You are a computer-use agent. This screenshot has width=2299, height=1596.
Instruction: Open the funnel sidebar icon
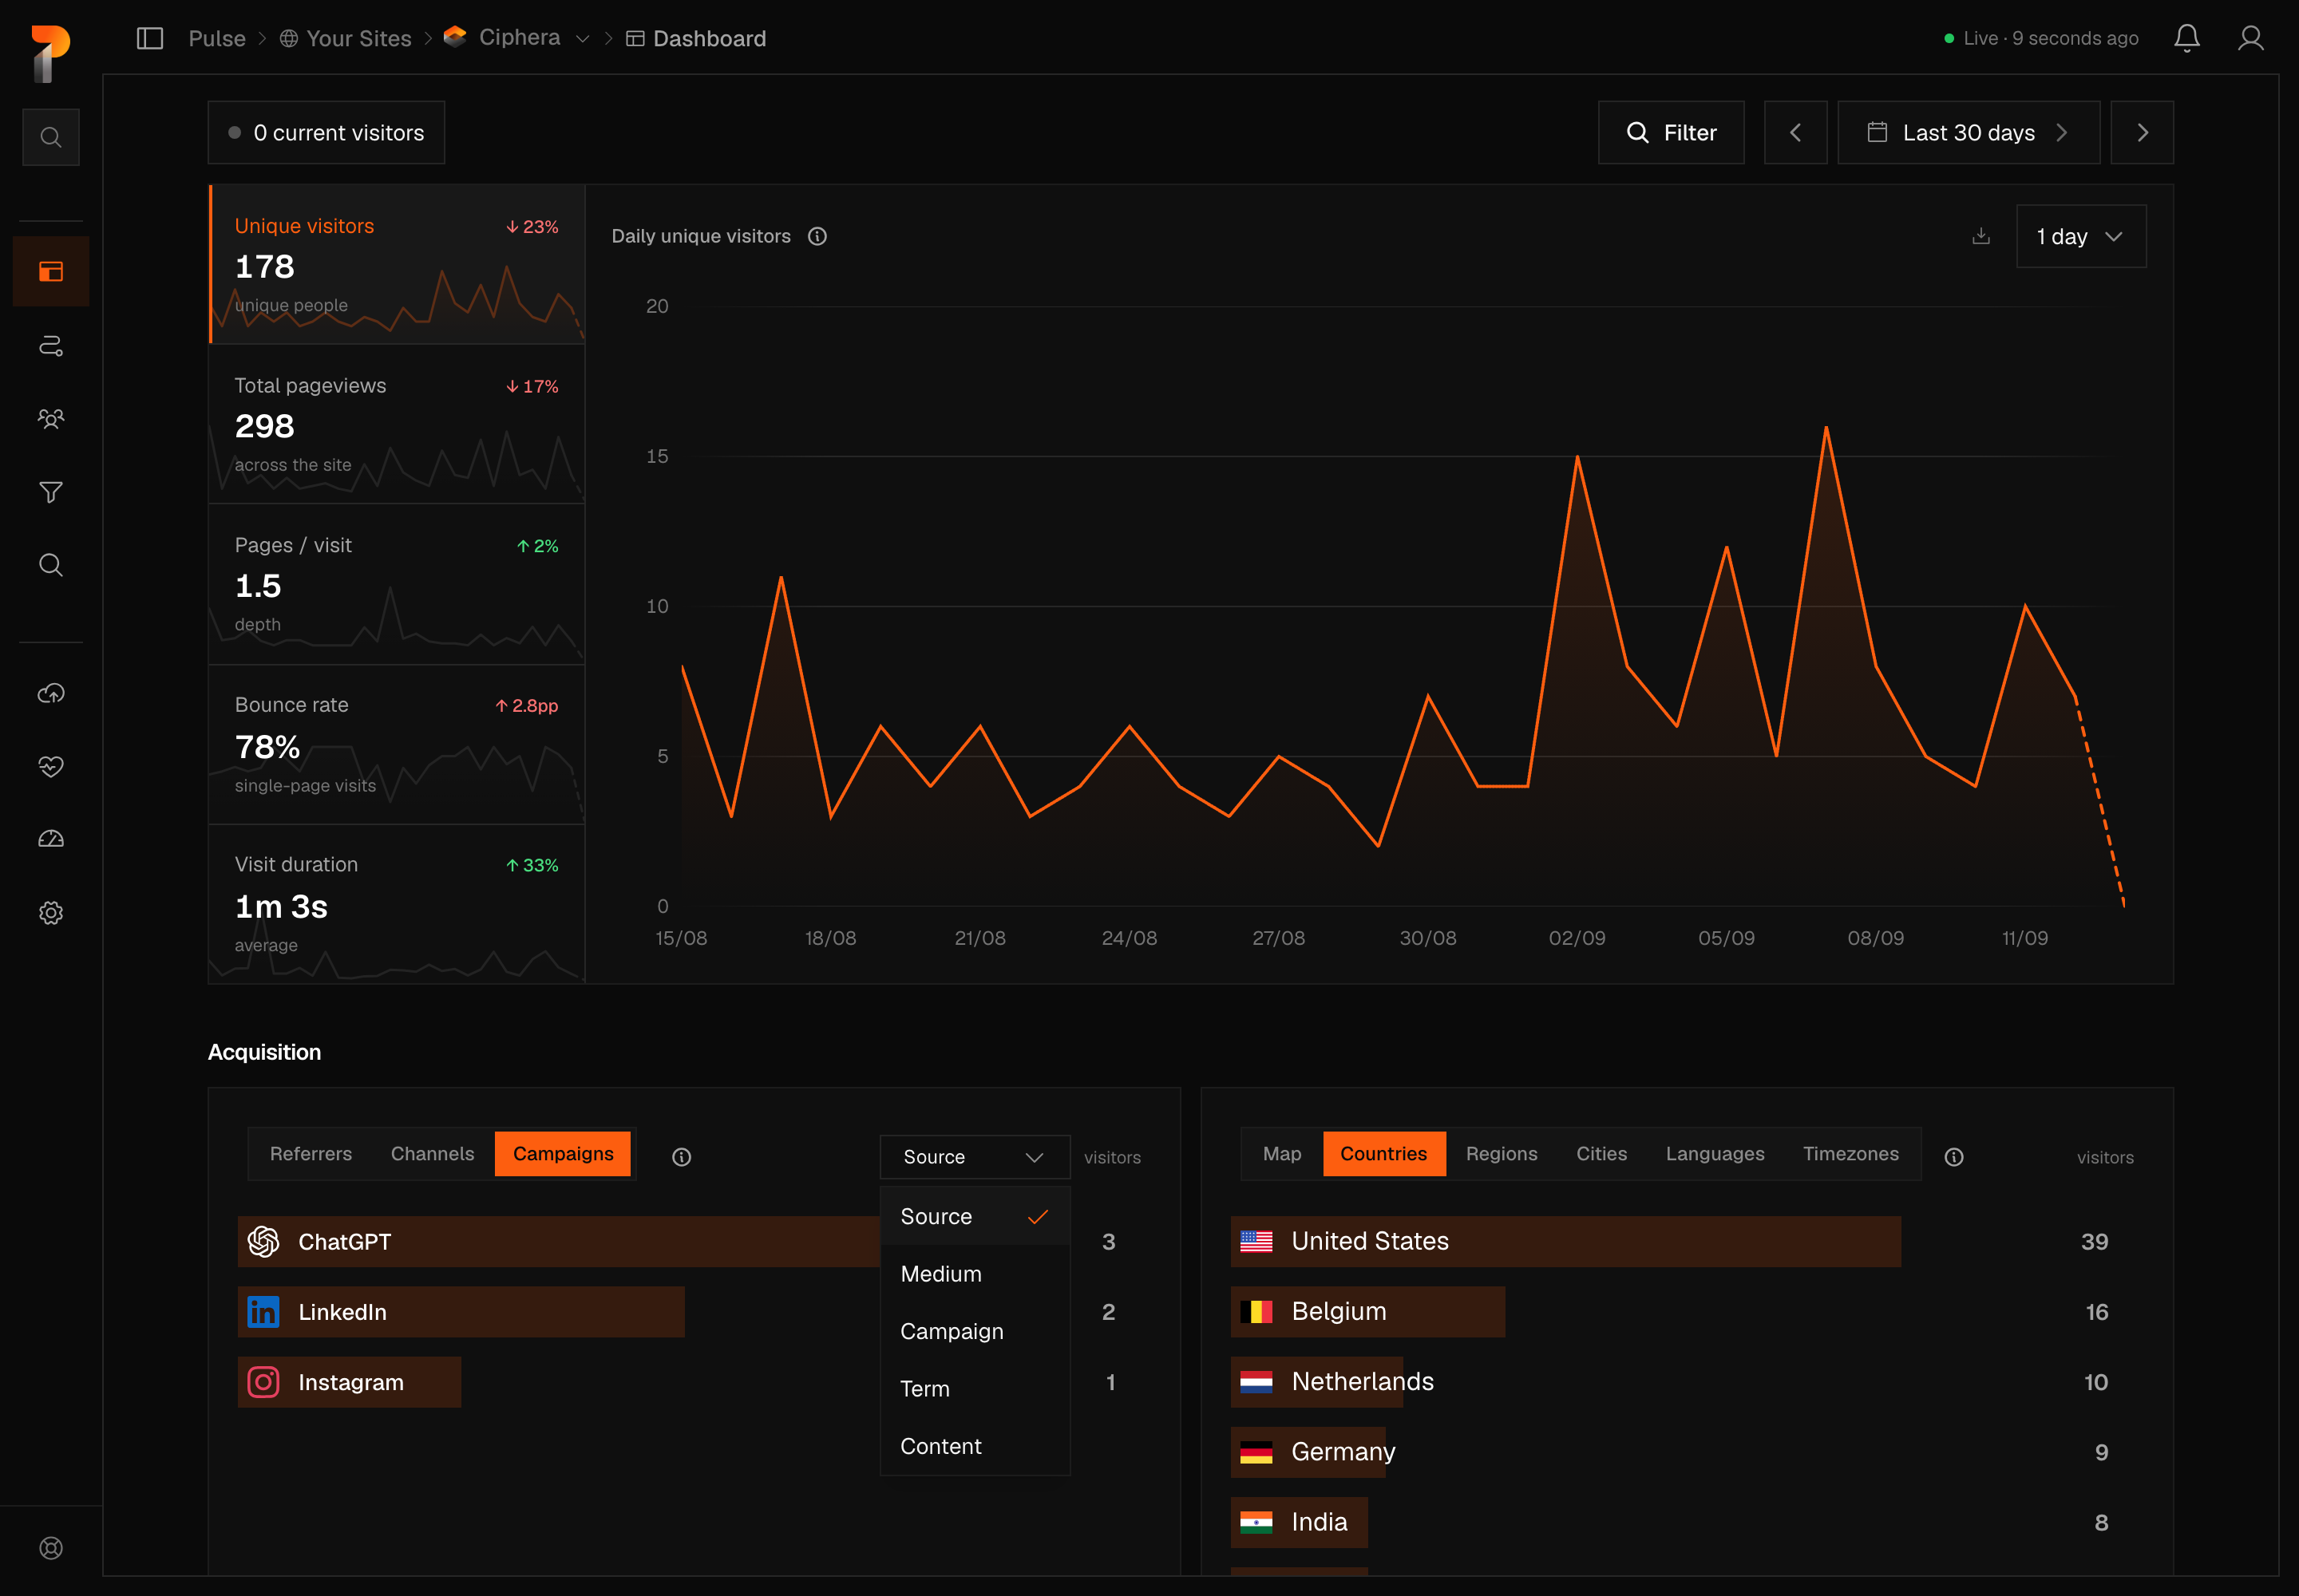point(51,492)
